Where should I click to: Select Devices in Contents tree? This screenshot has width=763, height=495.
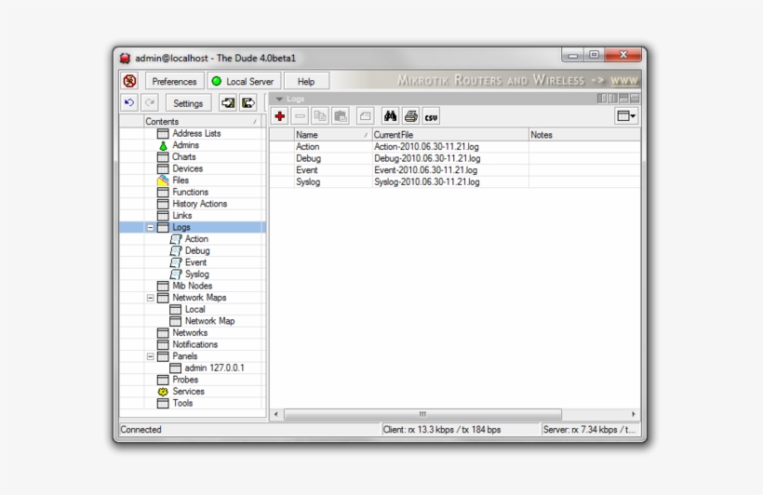point(187,168)
